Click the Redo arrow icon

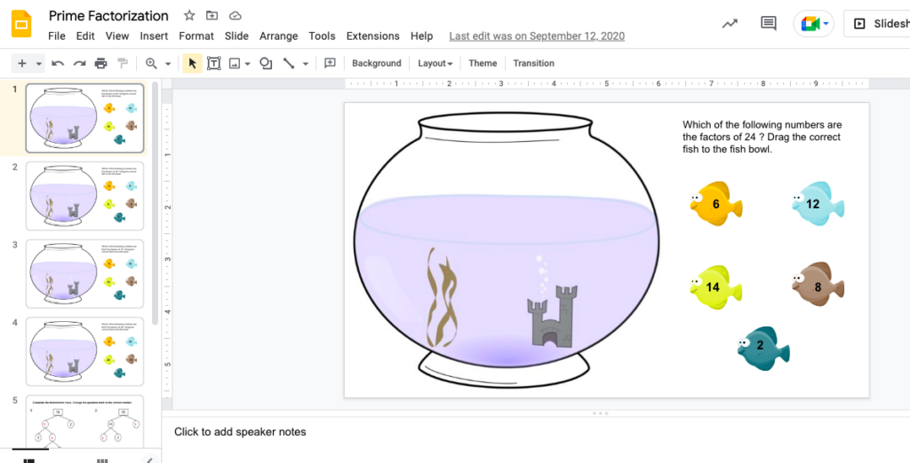(79, 64)
